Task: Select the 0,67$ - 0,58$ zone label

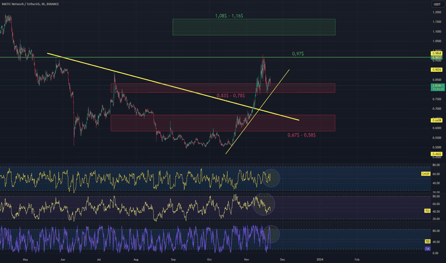Action: pos(301,135)
